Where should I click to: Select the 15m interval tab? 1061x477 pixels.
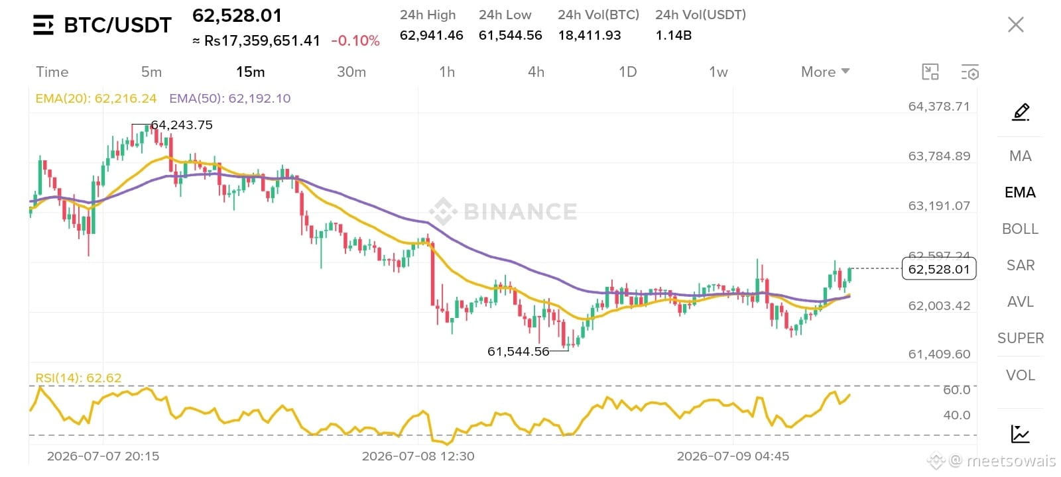coord(251,72)
